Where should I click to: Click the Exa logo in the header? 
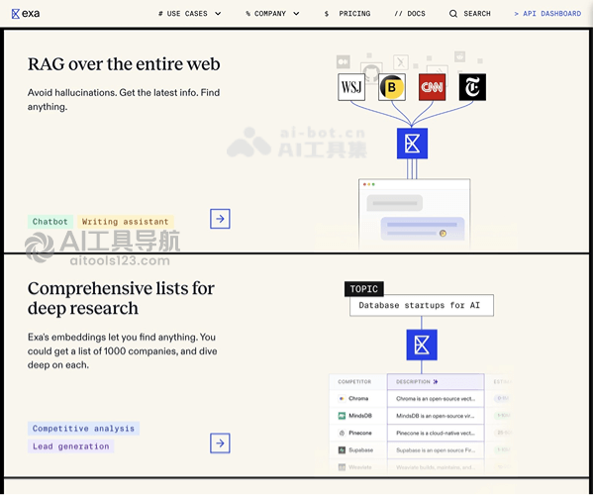(26, 14)
